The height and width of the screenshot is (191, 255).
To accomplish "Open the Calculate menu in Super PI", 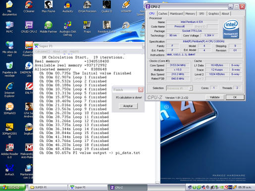I will pos(43,51).
